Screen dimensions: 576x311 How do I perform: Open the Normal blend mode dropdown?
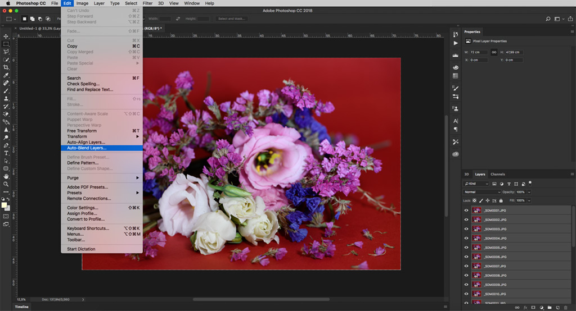point(481,192)
